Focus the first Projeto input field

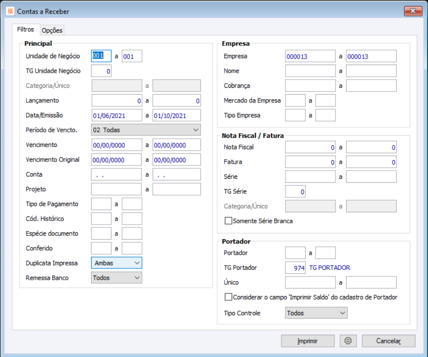click(x=117, y=189)
